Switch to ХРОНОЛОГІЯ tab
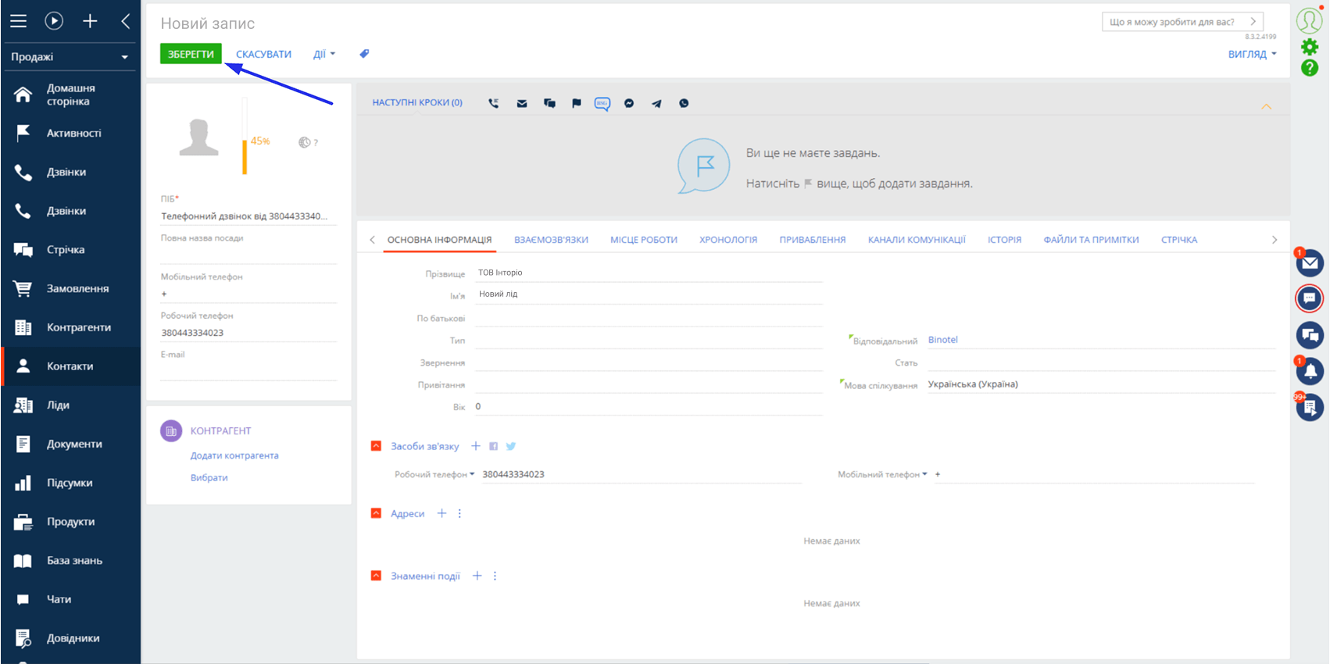Viewport: 1330px width, 664px height. 728,240
